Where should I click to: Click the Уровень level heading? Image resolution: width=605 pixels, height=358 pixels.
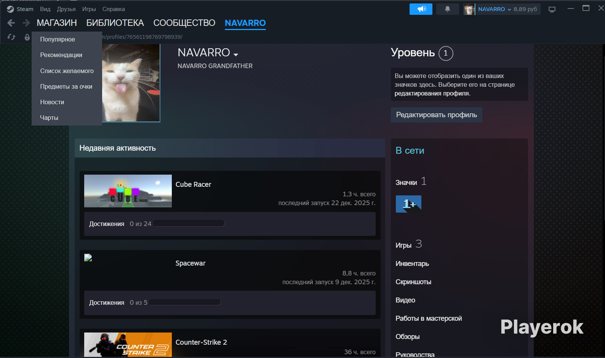pos(413,53)
